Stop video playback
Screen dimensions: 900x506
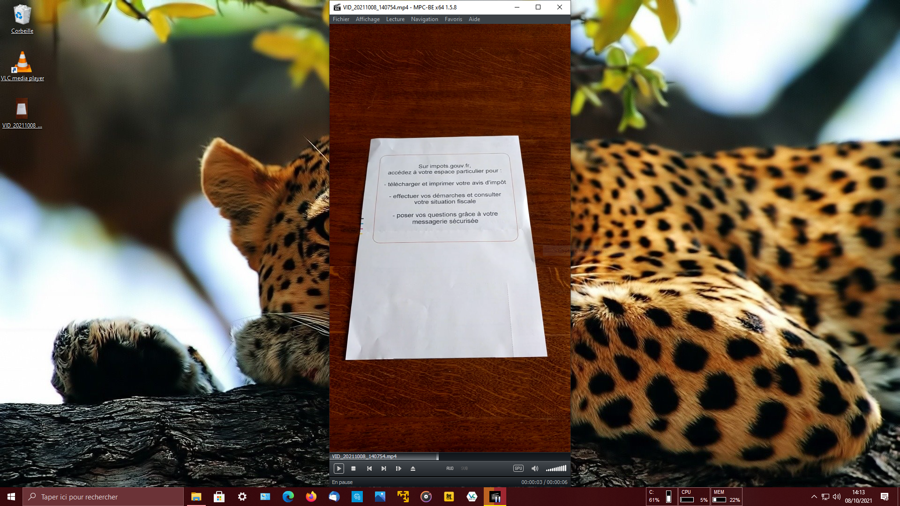coord(353,469)
